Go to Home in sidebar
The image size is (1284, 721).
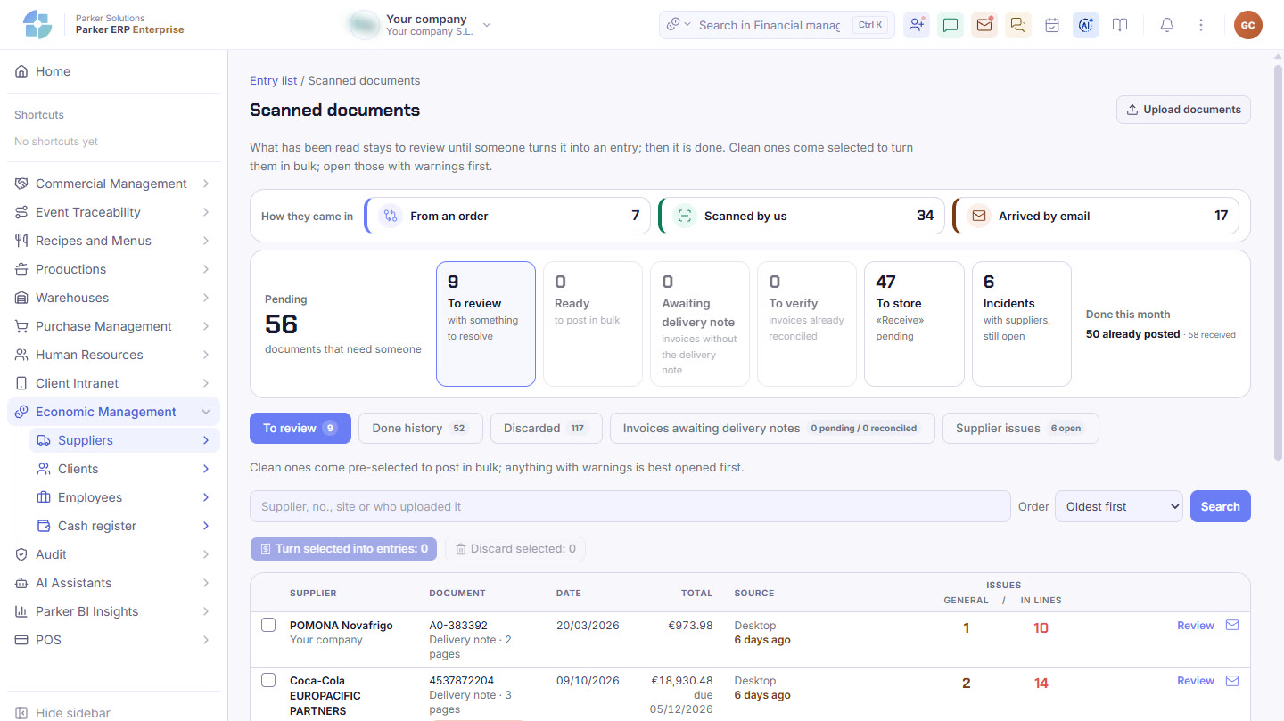click(x=113, y=71)
